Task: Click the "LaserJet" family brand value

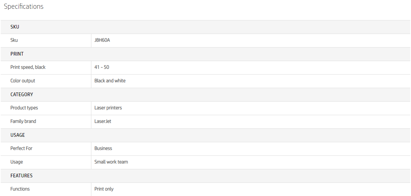Action: coord(103,121)
